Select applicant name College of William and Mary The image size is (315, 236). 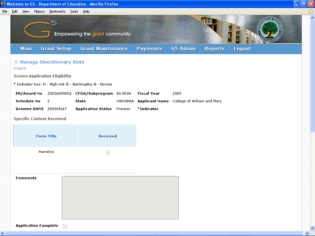click(197, 101)
